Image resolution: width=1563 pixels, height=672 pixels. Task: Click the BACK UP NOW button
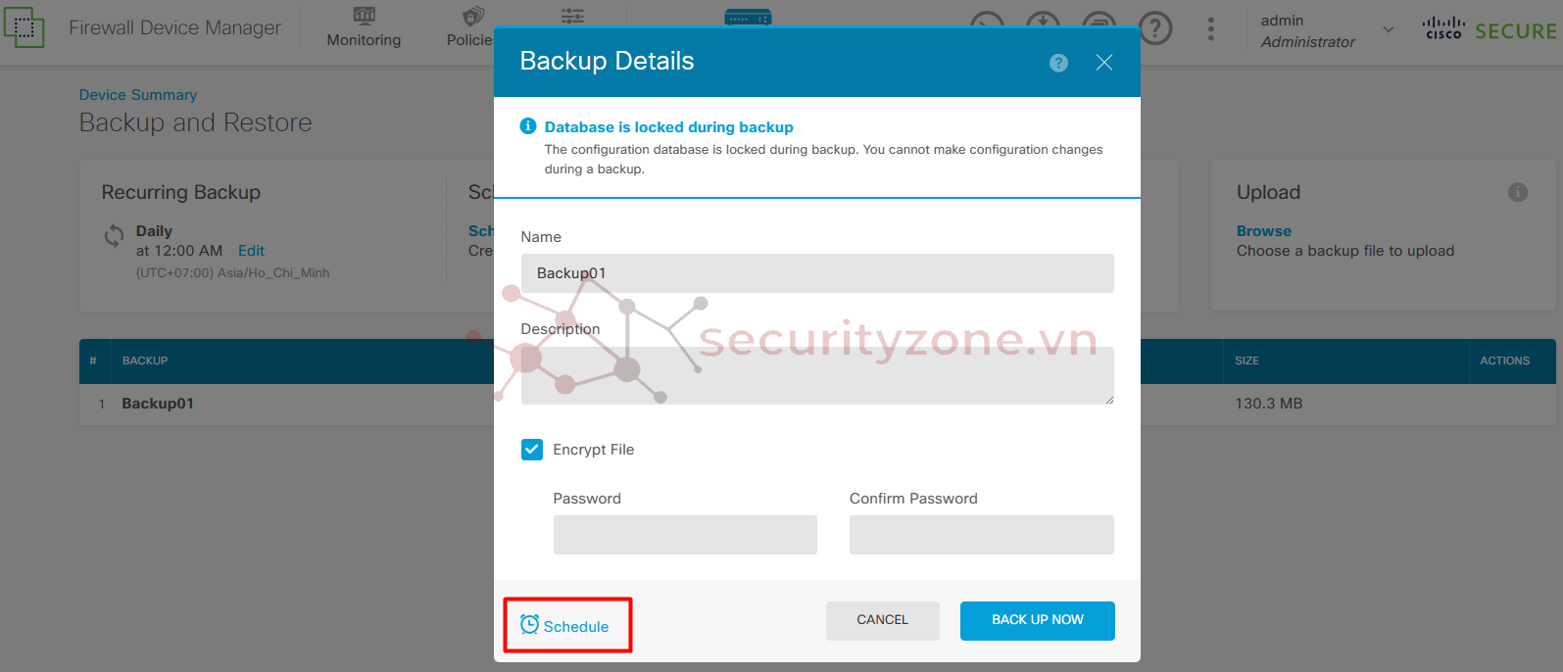pos(1038,620)
